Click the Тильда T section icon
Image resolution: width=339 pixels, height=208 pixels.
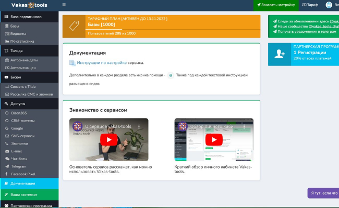click(6, 50)
